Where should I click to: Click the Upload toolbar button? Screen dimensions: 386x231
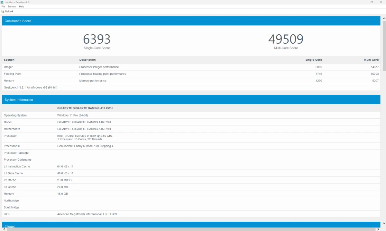pos(7,11)
